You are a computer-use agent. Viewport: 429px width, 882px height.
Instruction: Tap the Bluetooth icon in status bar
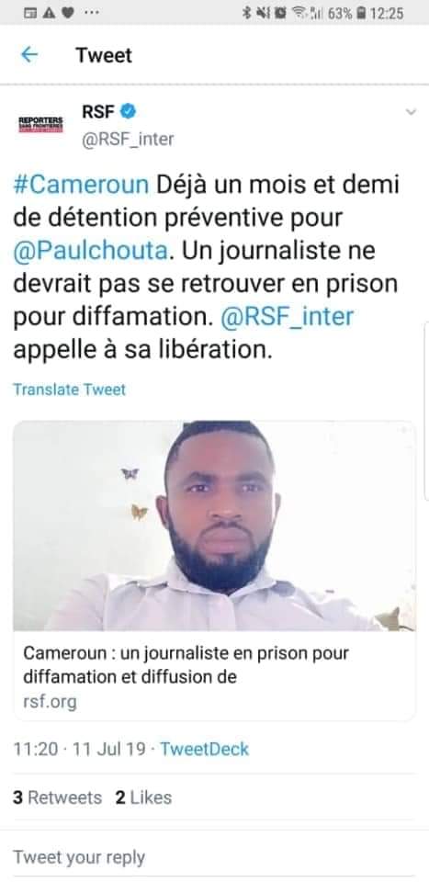point(245,13)
